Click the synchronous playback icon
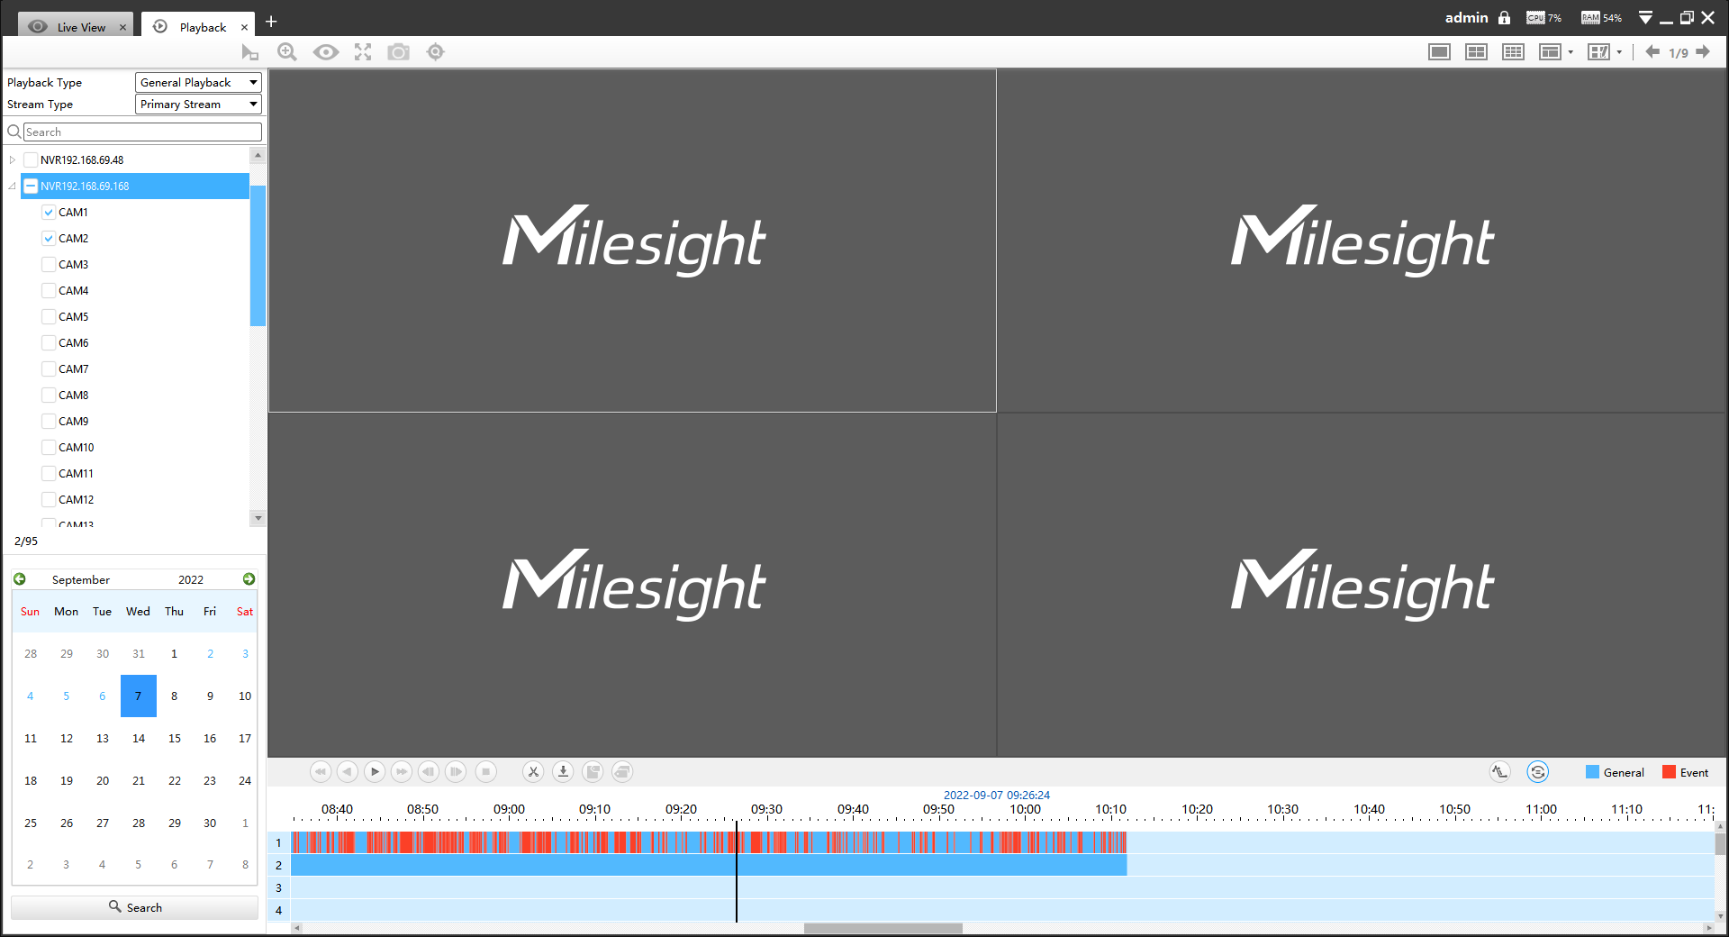 click(x=1537, y=772)
